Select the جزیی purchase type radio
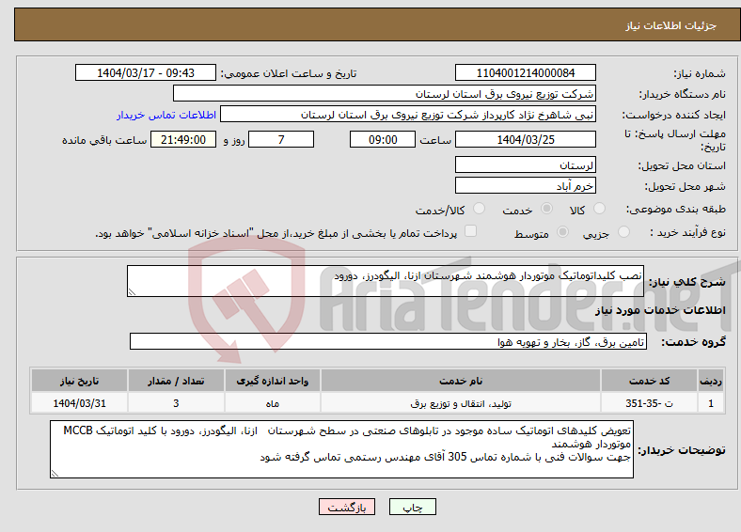Screen dimensions: 741x532 [623, 231]
